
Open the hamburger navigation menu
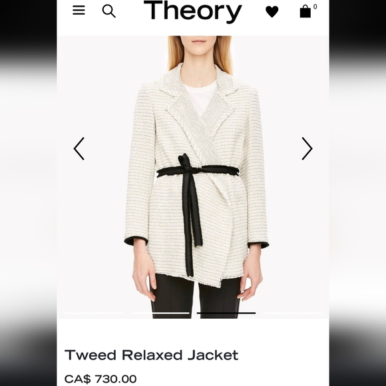pyautogui.click(x=79, y=11)
